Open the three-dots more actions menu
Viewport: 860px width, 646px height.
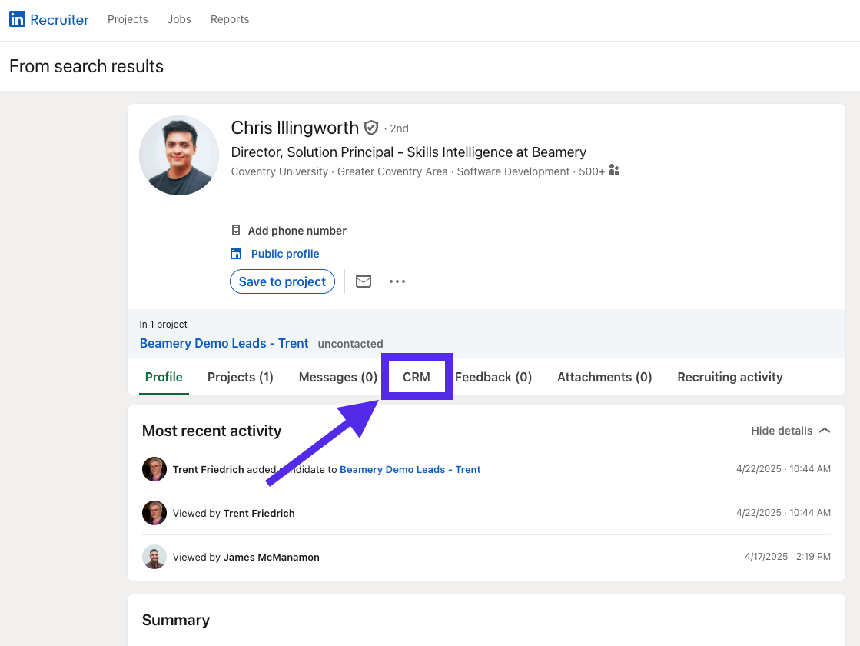[x=397, y=281]
